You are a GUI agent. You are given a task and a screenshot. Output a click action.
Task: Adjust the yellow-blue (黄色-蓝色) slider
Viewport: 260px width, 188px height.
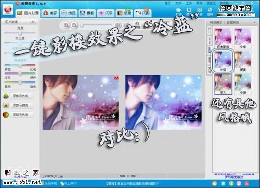[x=20, y=82]
